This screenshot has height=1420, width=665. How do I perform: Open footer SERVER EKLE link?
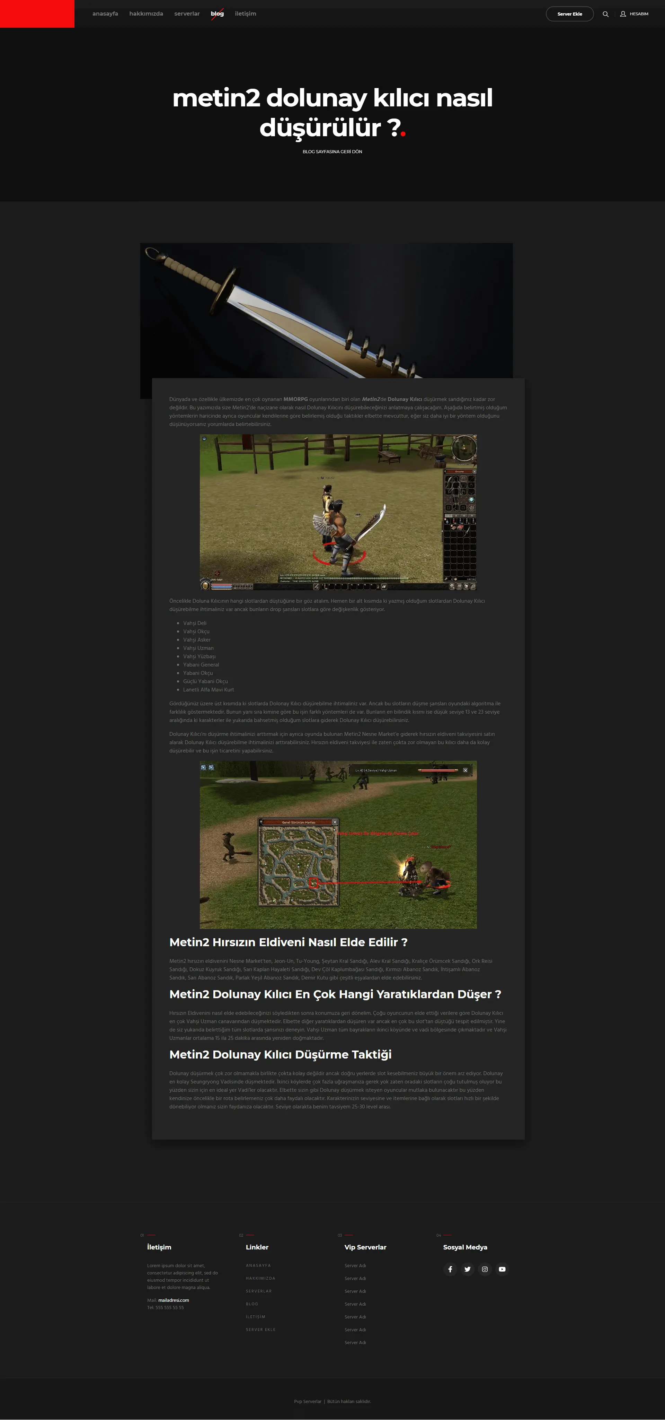pyautogui.click(x=260, y=1330)
